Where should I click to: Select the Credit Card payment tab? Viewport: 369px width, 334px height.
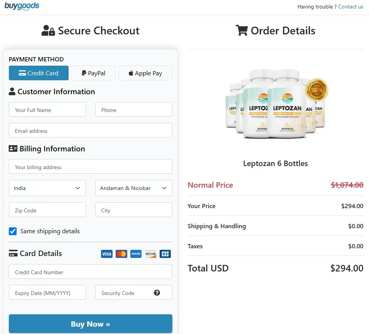(x=39, y=73)
